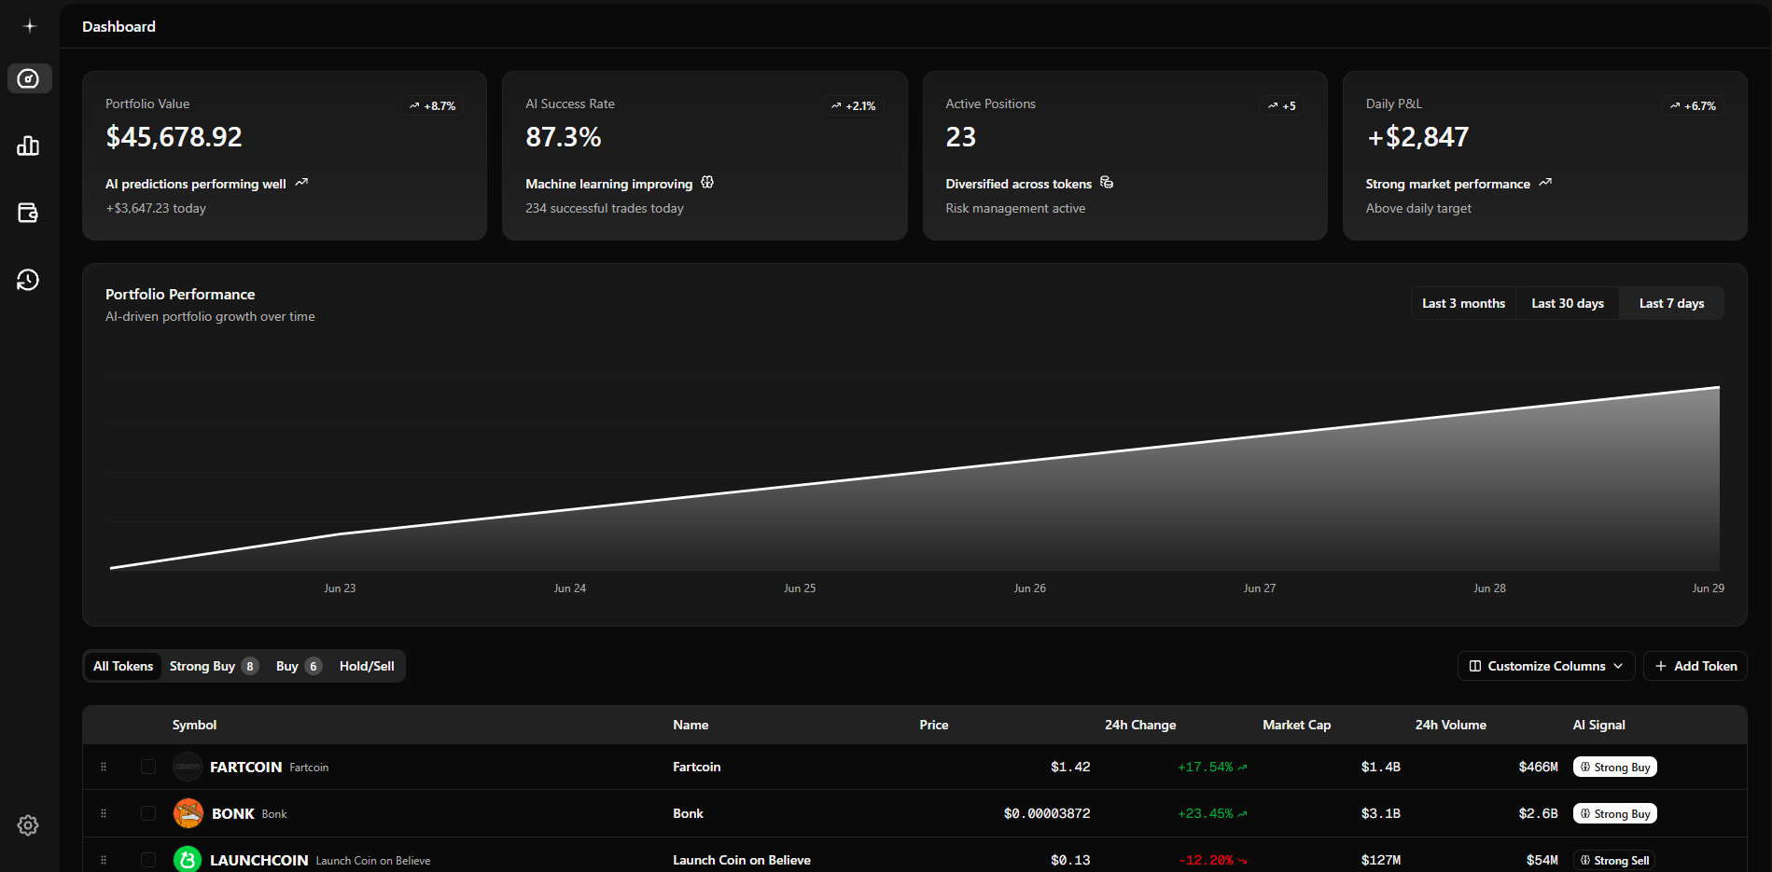
Task: Click the LAUNCHCOIN token logo
Action: [x=188, y=860]
